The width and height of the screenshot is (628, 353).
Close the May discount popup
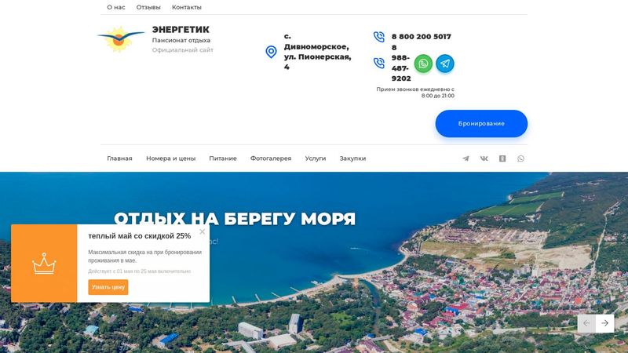point(203,231)
